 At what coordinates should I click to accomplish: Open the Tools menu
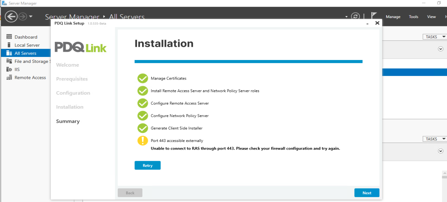pos(413,17)
